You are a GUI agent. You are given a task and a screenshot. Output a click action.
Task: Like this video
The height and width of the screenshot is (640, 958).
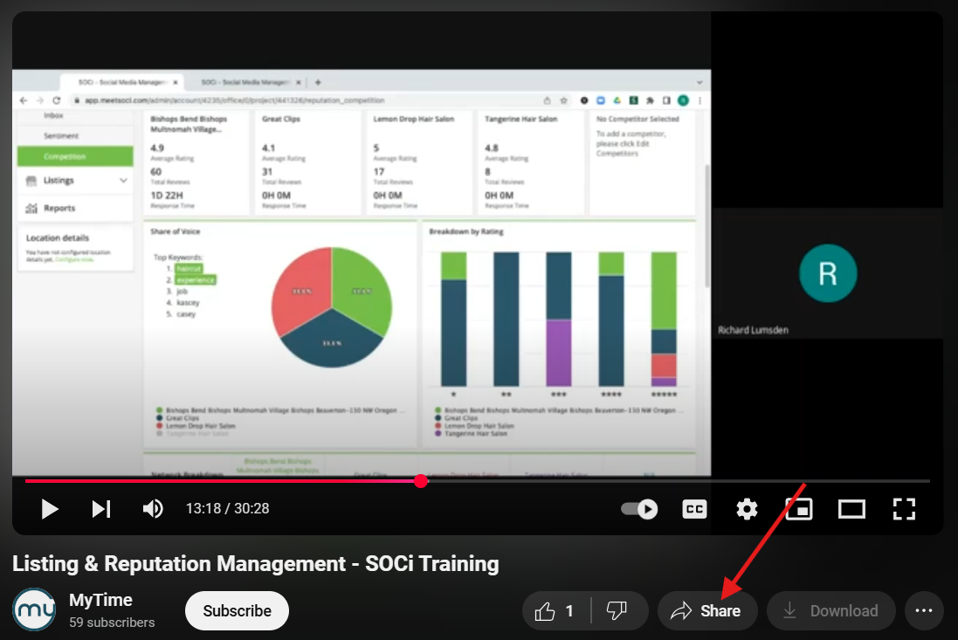coord(556,610)
